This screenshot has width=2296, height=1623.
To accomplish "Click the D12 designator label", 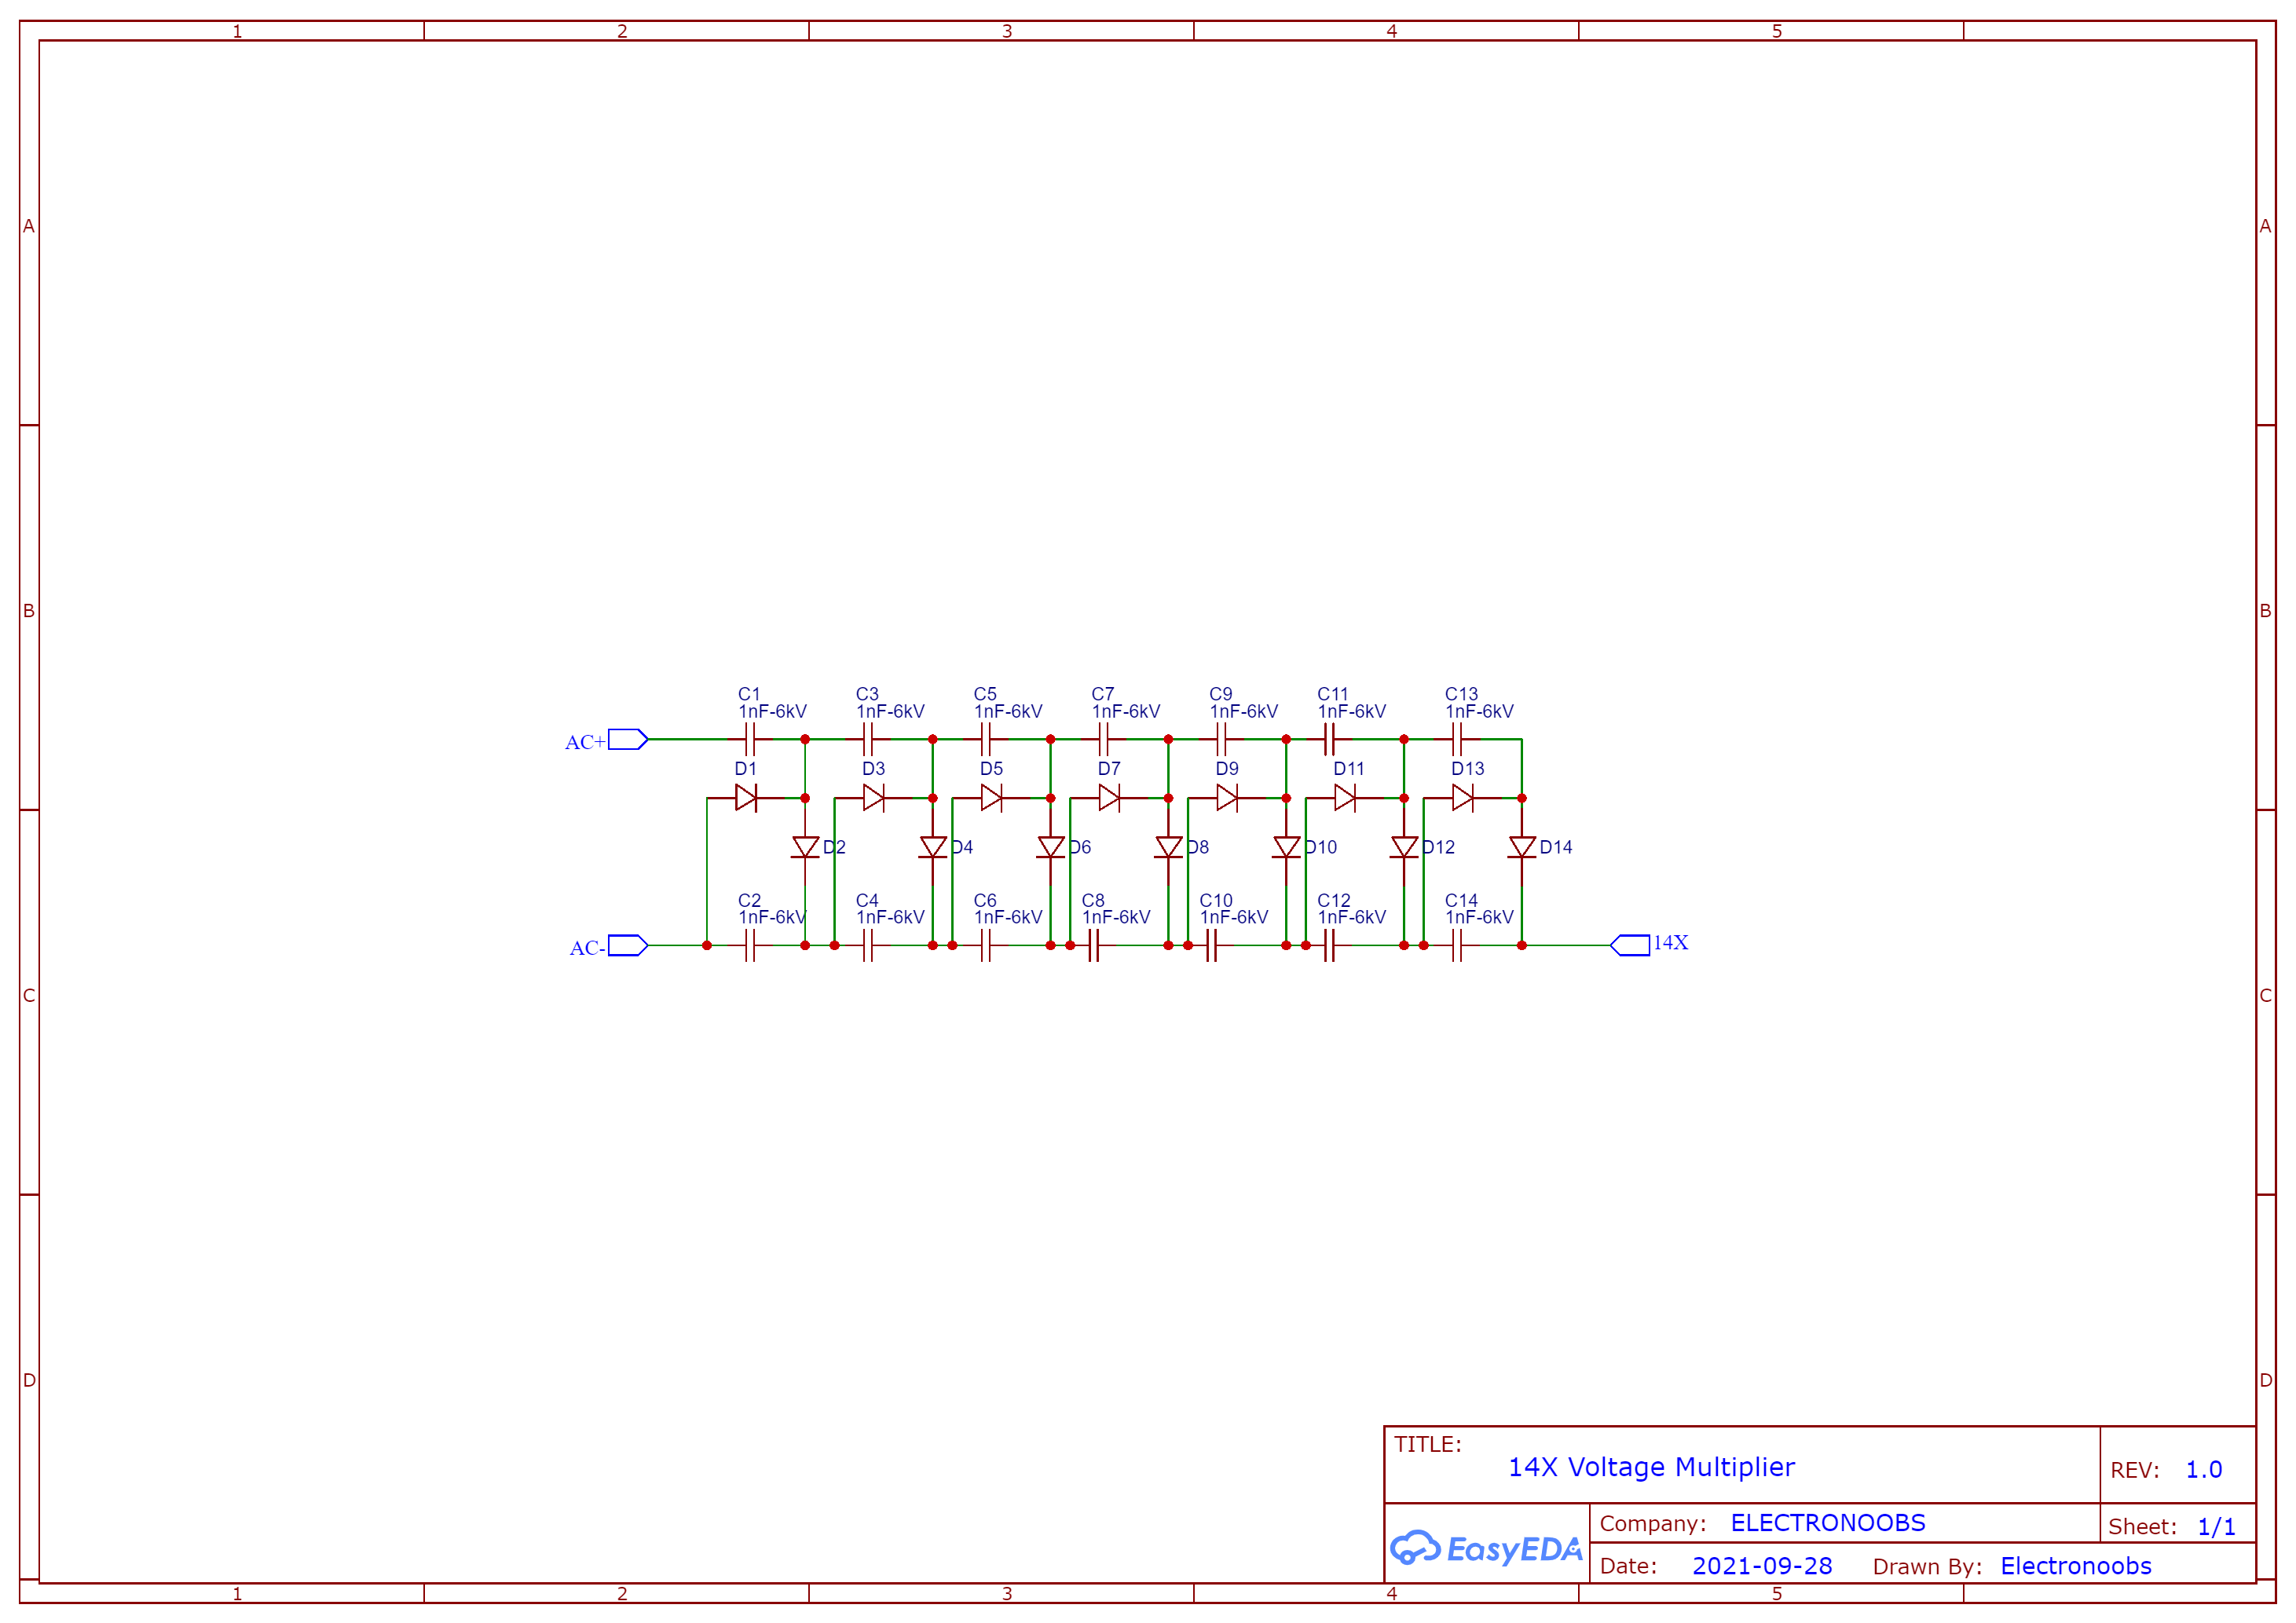I will (x=1439, y=847).
